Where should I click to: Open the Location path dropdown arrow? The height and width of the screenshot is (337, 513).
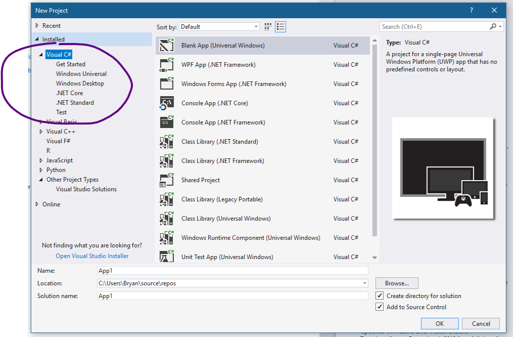coord(364,283)
